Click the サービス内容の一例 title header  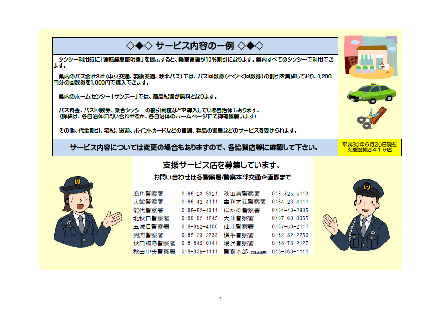point(195,46)
